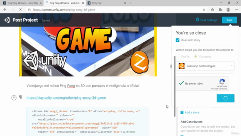Click the Unity logo in the header

tap(7, 20)
